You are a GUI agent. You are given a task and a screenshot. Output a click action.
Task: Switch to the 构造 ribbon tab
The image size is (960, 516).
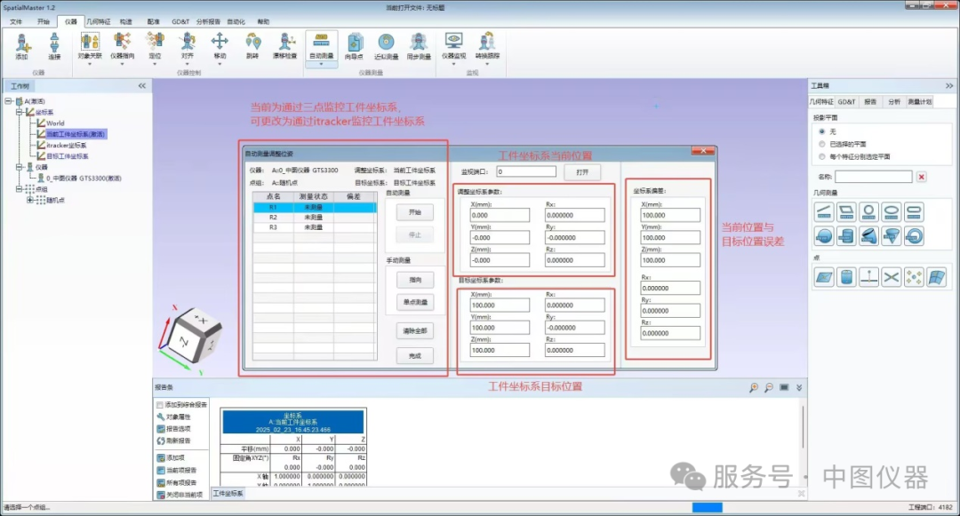coord(126,21)
